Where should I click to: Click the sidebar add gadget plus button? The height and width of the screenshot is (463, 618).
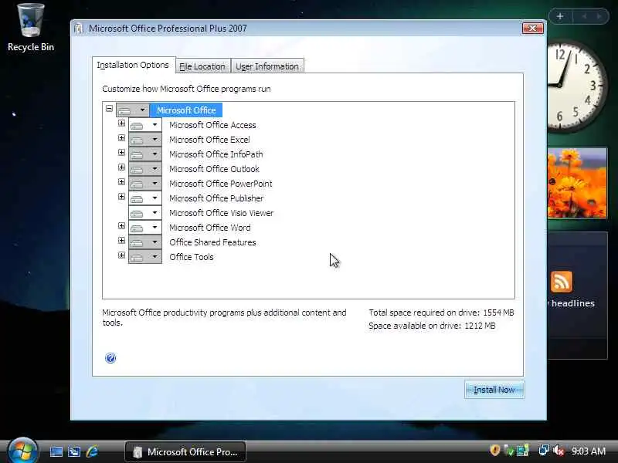coord(560,16)
